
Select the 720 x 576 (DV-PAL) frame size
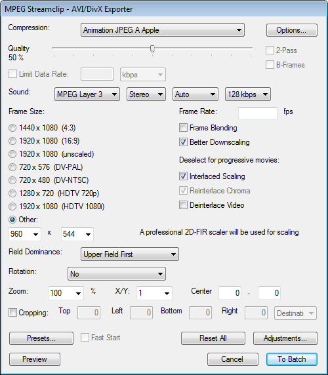(12, 167)
